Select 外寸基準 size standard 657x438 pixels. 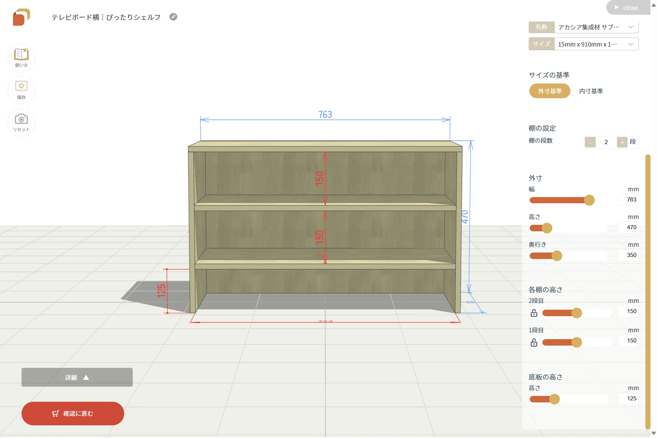click(x=550, y=91)
